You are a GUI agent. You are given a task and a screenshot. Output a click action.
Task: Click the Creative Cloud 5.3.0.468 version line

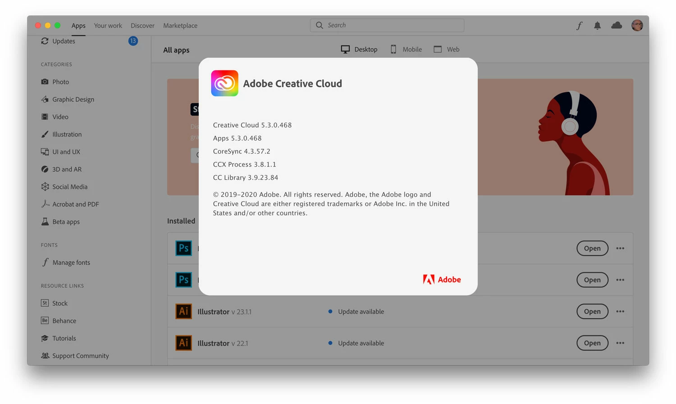tap(252, 125)
